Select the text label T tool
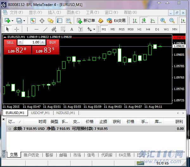The height and width of the screenshot is (167, 190). click(80, 29)
